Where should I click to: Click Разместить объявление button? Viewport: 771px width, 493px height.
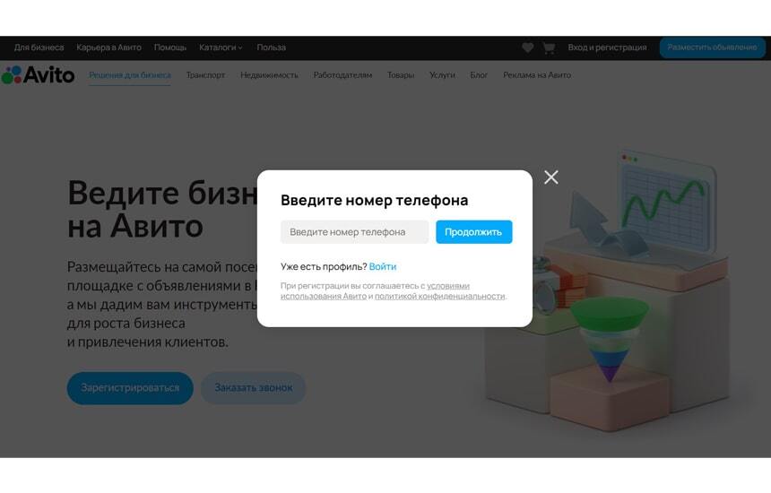(712, 48)
